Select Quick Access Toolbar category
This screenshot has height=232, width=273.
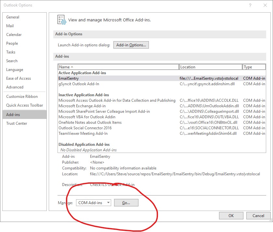tap(25, 105)
